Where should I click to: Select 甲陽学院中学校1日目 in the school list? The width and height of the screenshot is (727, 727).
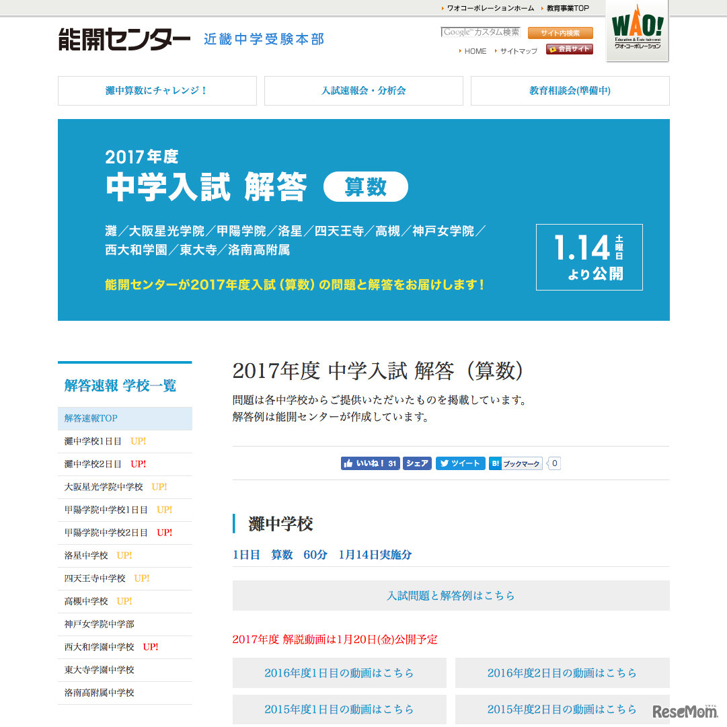pos(124,510)
